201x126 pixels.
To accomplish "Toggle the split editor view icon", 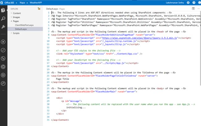I will pyautogui.click(x=193, y=9).
